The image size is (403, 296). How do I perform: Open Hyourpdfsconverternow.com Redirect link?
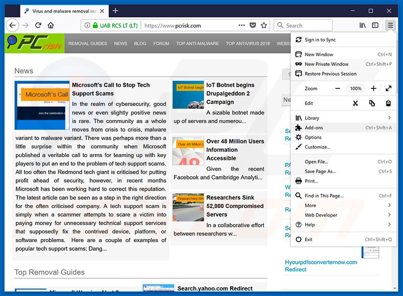point(321,266)
